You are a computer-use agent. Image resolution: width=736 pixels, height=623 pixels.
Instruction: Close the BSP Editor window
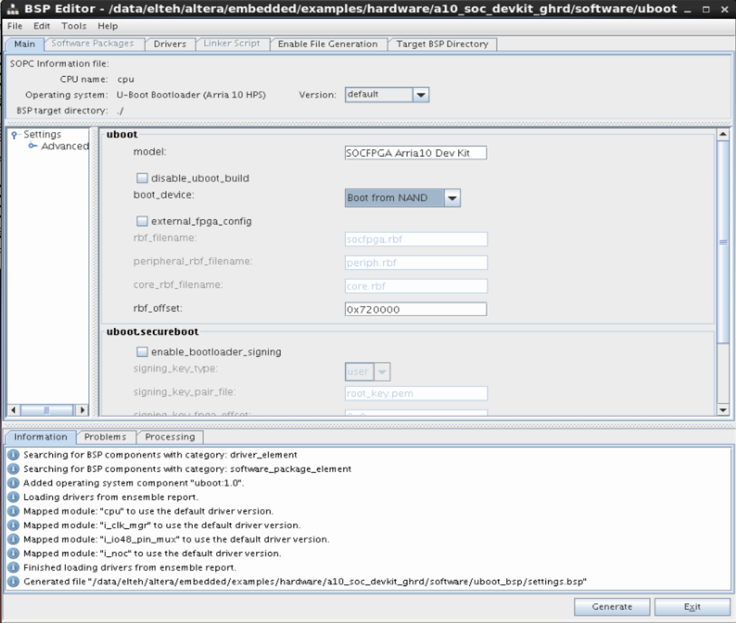coord(724,9)
